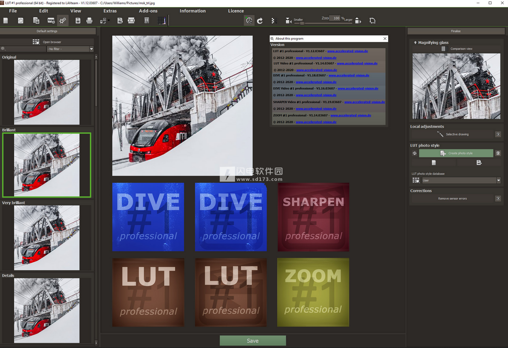Click Selective drawing button

452,134
